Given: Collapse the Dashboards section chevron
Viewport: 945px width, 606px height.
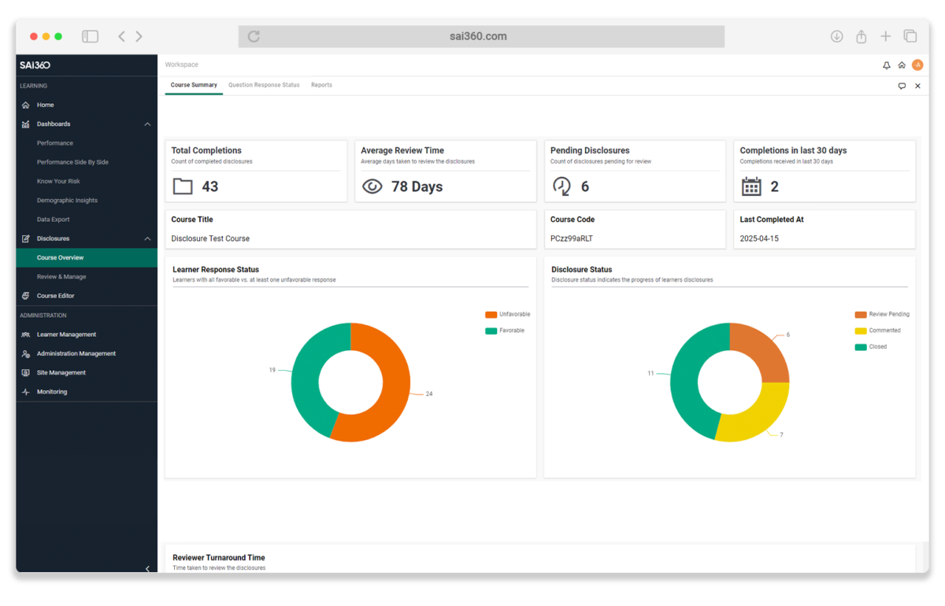Looking at the screenshot, I should click(147, 124).
